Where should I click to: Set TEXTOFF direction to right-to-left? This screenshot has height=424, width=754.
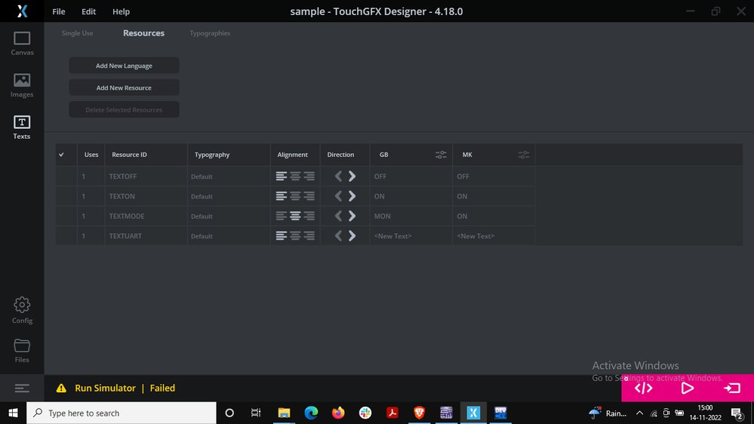click(338, 177)
